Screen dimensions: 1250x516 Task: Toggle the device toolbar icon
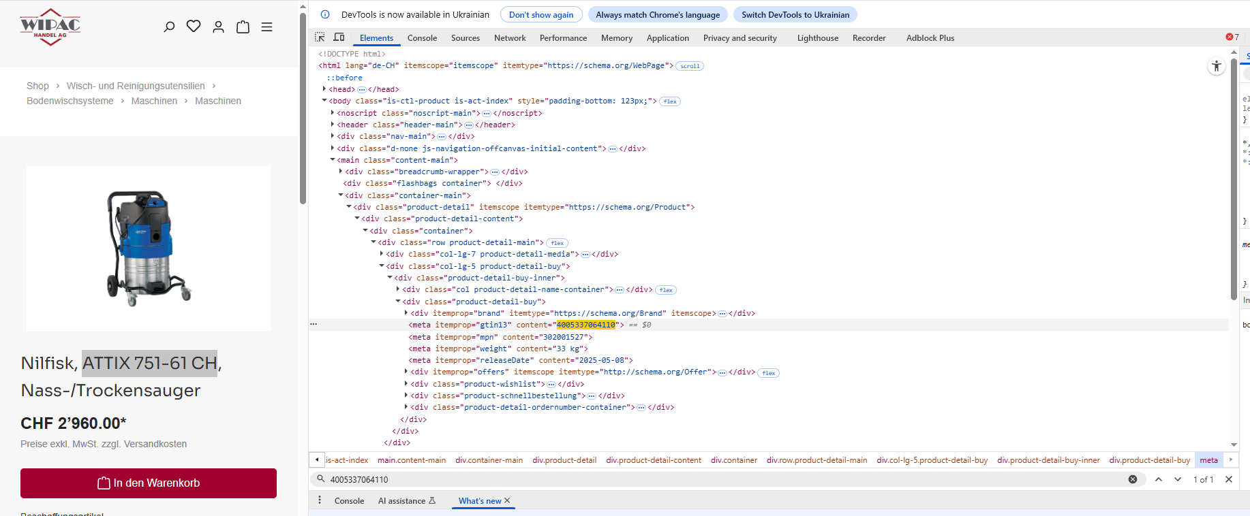(x=339, y=37)
